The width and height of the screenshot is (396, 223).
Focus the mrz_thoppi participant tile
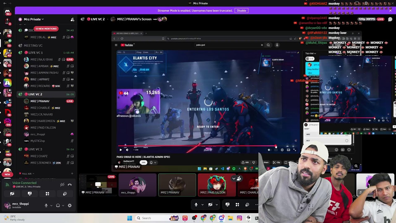tap(137, 185)
